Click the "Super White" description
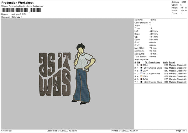The width and height of the screenshot is (188, 133). click(154, 74)
